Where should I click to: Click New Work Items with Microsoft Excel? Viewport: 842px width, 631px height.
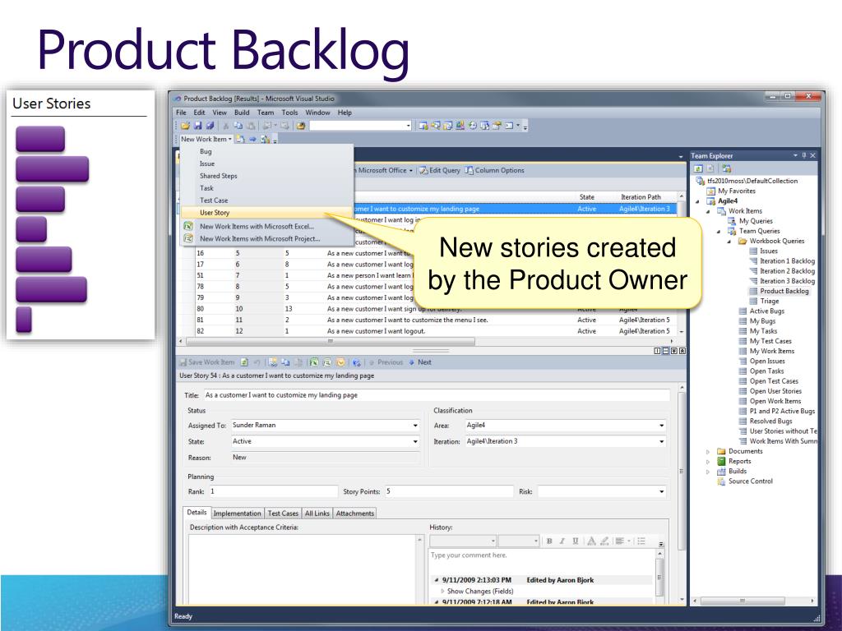pyautogui.click(x=267, y=227)
